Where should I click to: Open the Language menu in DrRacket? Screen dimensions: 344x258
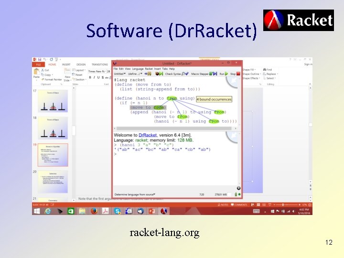138,69
